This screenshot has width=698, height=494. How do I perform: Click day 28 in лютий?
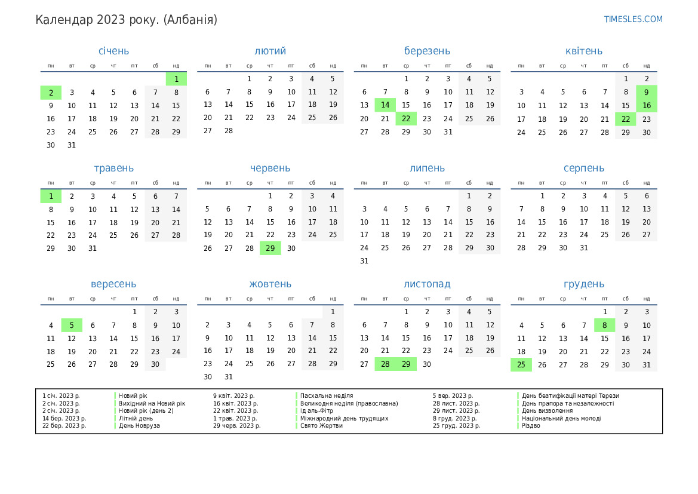[x=228, y=131]
